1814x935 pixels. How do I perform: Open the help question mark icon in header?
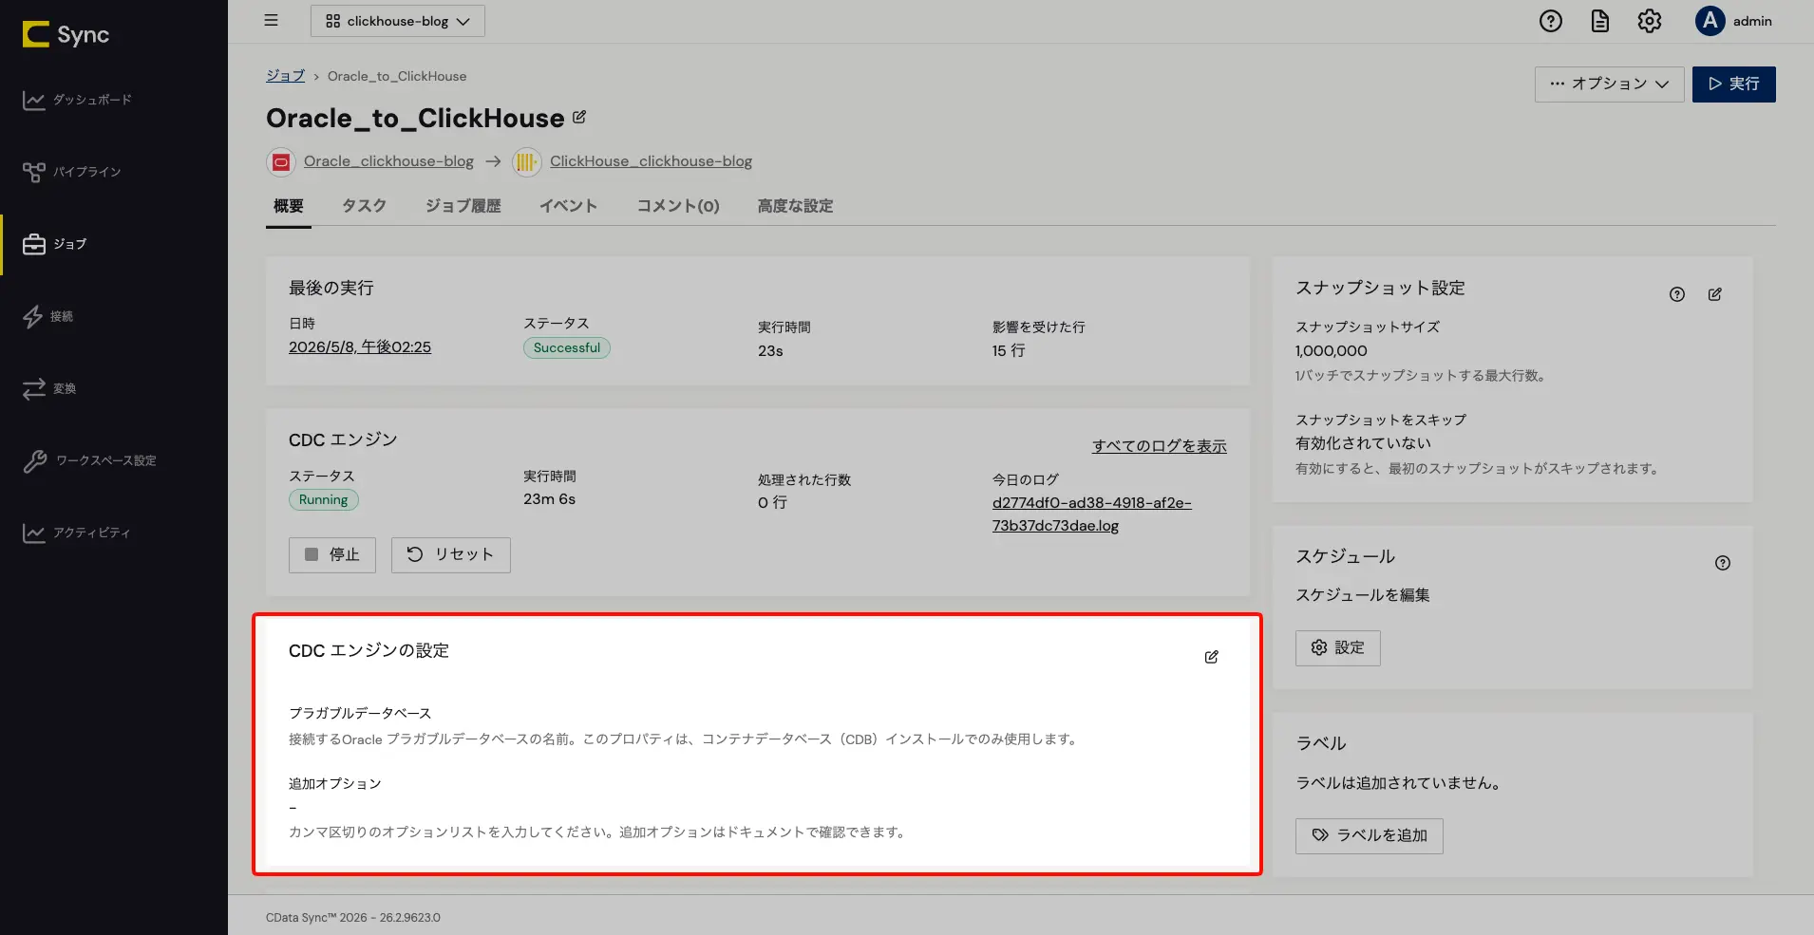(1551, 21)
